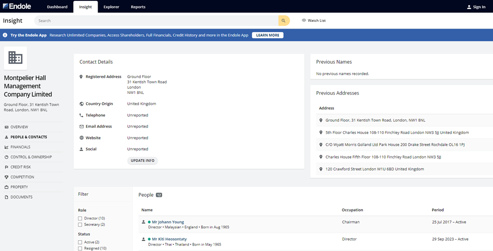Toggle the Resigned status checkbox
This screenshot has width=493, height=251.
80,248
